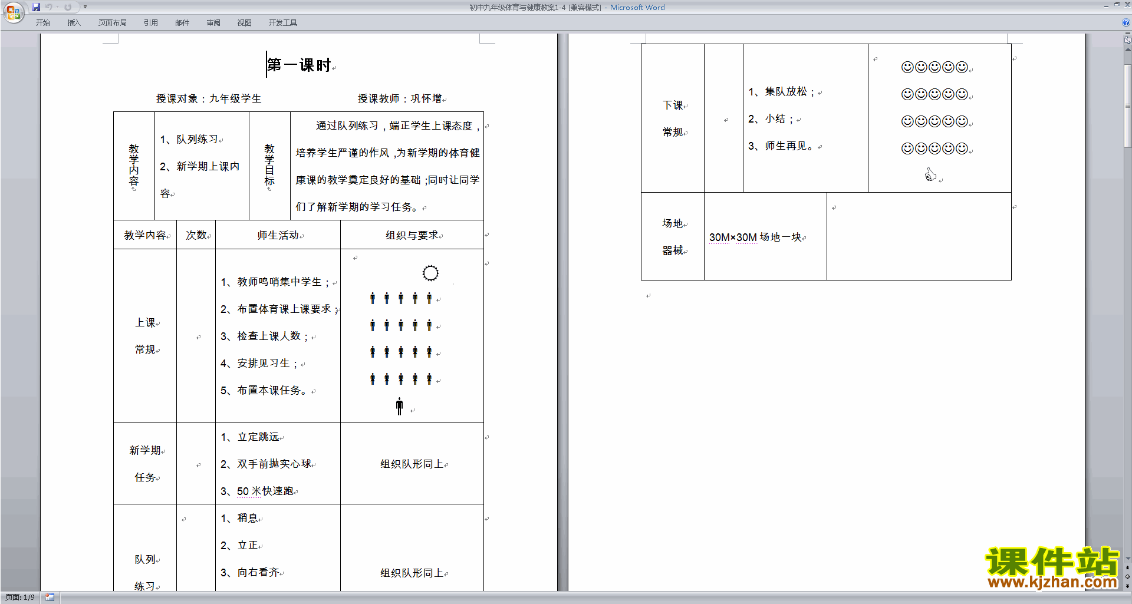Open the undo history dropdown arrow

pyautogui.click(x=57, y=7)
